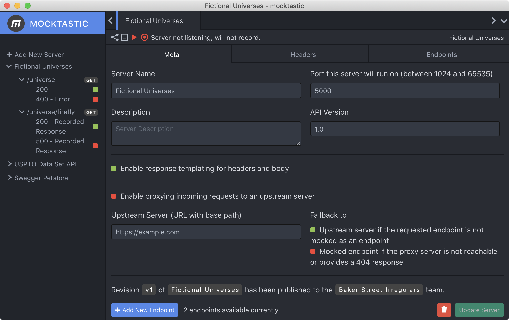
Task: Click Add New Server
Action: click(39, 55)
